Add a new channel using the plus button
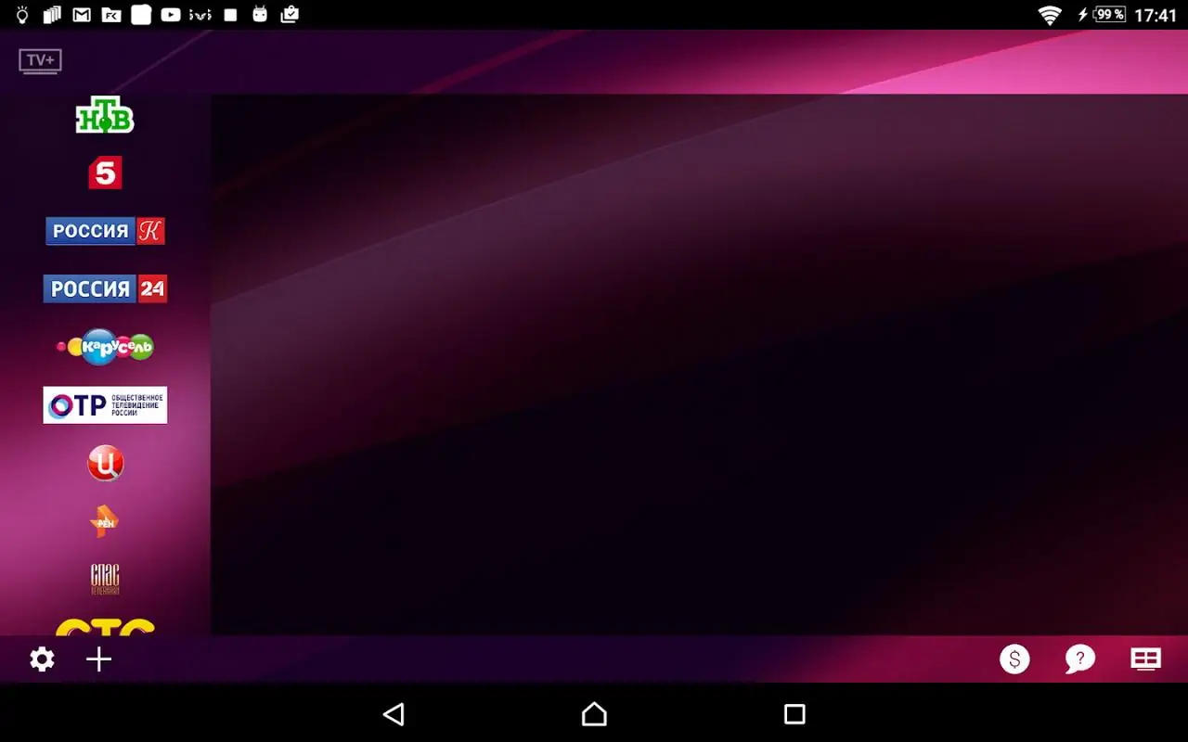Image resolution: width=1188 pixels, height=742 pixels. tap(98, 659)
